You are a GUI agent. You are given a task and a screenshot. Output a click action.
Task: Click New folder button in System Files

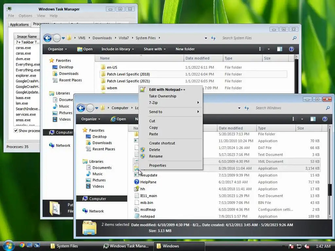(185, 49)
